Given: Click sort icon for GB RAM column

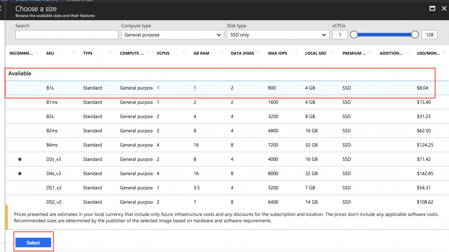Looking at the screenshot, I should (x=221, y=53).
